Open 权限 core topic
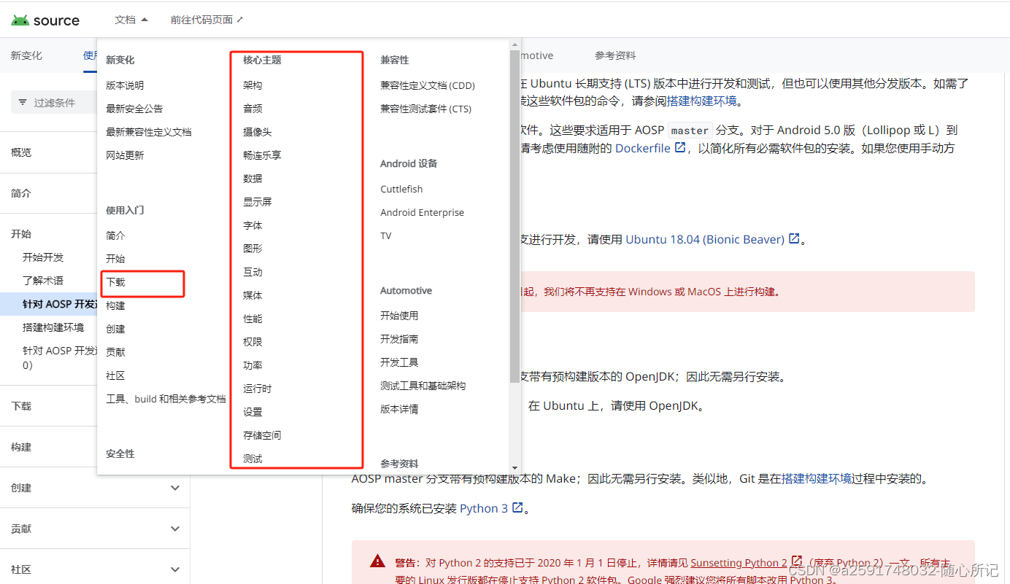Image resolution: width=1010 pixels, height=584 pixels. click(252, 342)
